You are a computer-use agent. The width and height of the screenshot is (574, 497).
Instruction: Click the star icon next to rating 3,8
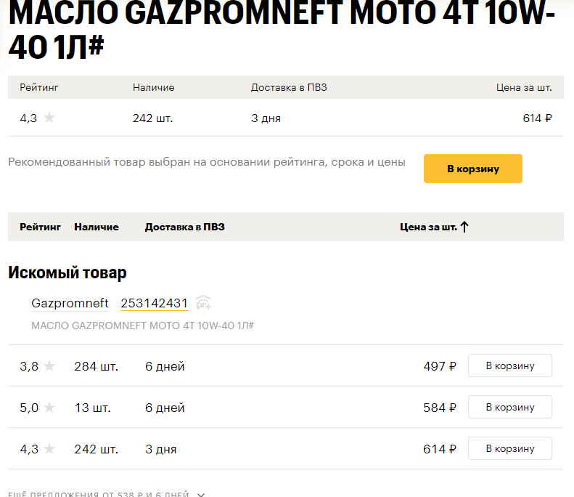(x=49, y=365)
